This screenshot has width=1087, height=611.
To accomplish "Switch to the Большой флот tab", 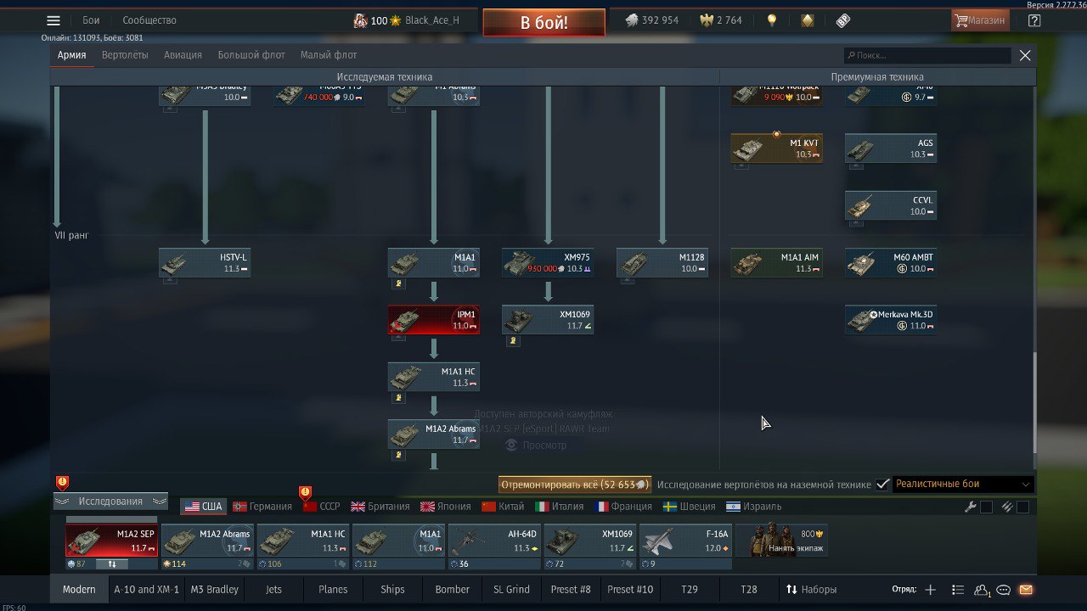I will click(x=251, y=55).
